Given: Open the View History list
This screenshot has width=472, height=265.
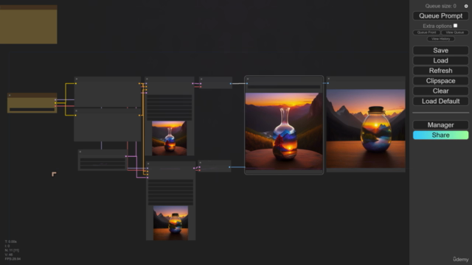Looking at the screenshot, I should [x=441, y=39].
